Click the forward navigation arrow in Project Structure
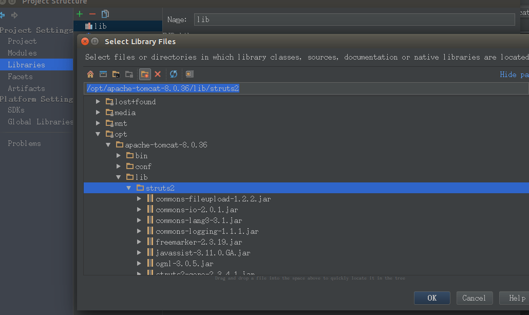This screenshot has width=529, height=315. click(14, 15)
